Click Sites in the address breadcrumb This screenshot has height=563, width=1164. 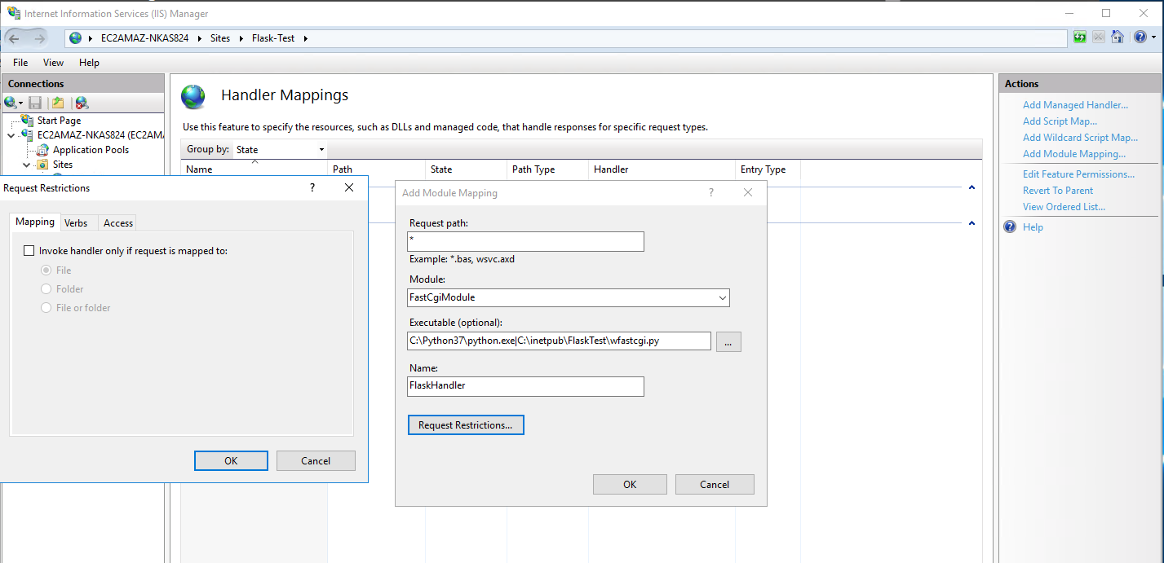[x=220, y=38]
